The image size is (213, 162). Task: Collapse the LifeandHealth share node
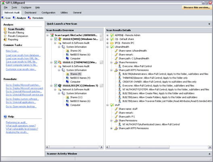107,47
